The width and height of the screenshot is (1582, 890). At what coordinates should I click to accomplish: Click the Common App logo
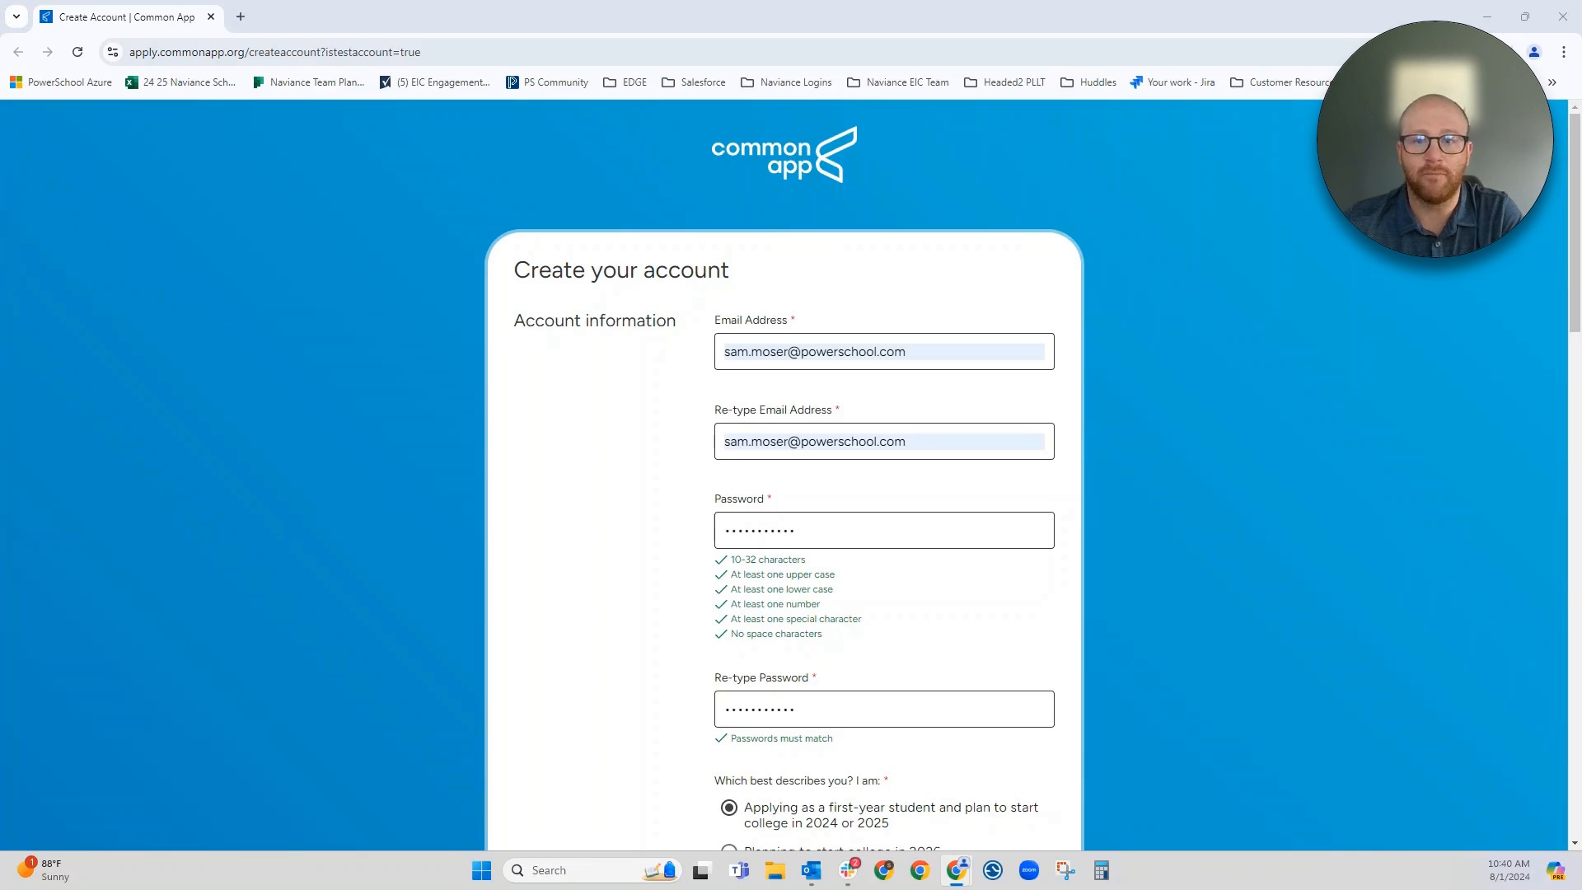click(784, 154)
